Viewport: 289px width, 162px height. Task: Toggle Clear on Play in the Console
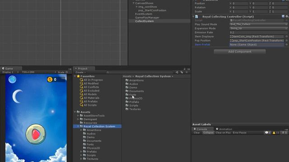click(x=223, y=133)
